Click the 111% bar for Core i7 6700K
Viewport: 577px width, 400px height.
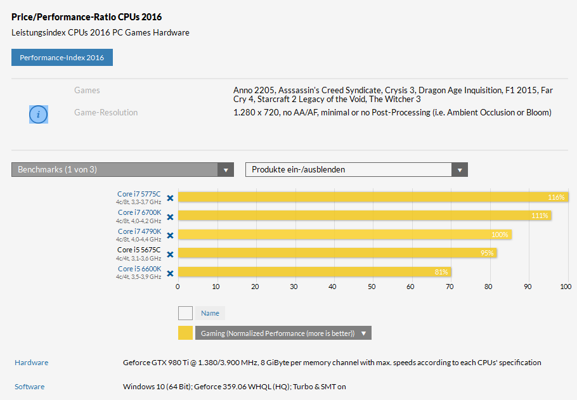[x=365, y=216]
